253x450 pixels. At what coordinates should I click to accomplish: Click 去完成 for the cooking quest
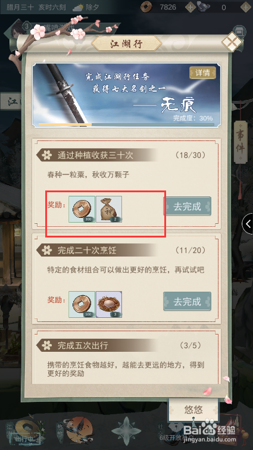tap(188, 301)
